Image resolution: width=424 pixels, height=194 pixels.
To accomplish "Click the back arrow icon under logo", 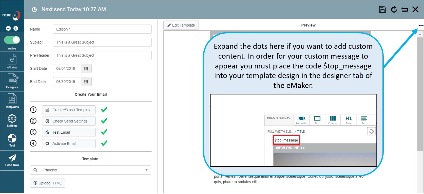I will point(8,28).
